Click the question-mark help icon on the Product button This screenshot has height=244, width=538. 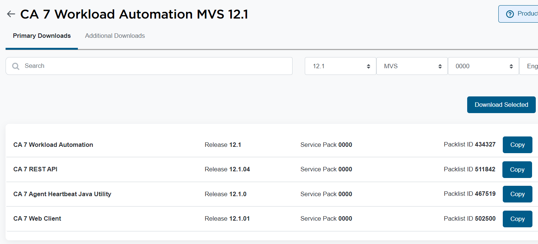click(x=509, y=13)
